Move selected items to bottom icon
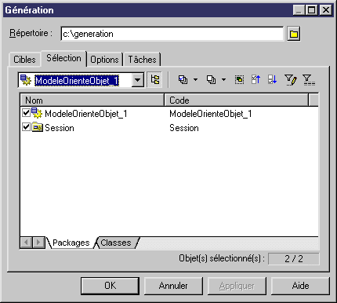The image size is (337, 303). (x=272, y=79)
